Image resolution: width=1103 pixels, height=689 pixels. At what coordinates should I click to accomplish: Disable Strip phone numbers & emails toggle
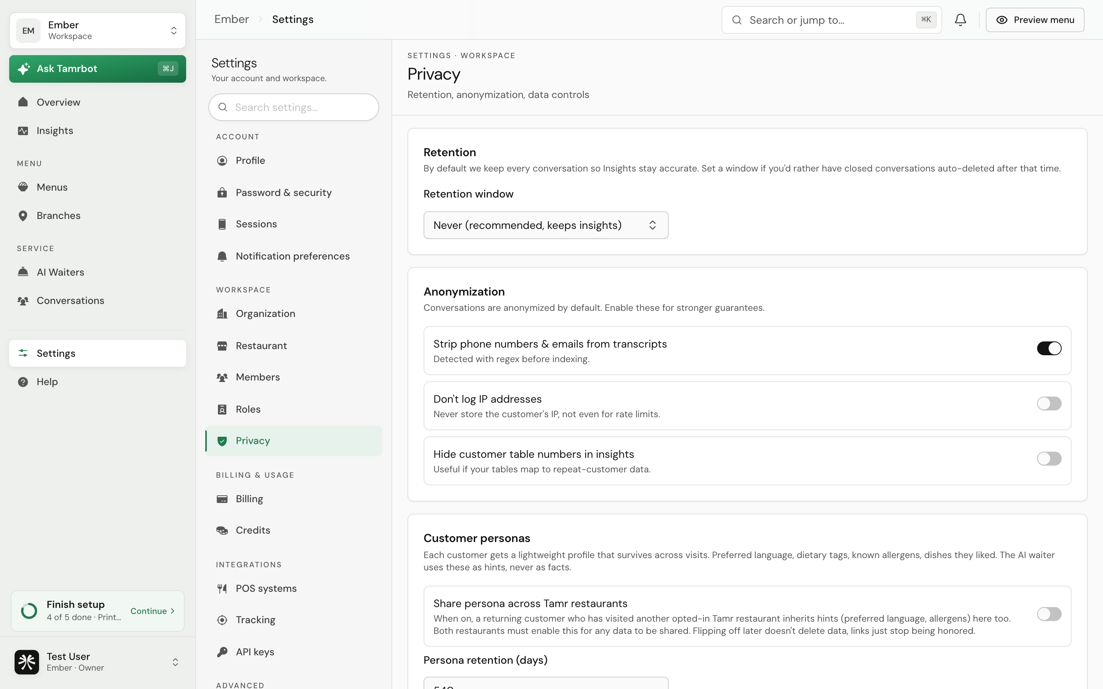coord(1049,348)
